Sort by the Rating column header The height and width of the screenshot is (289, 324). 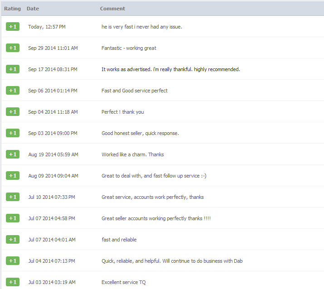coord(12,9)
